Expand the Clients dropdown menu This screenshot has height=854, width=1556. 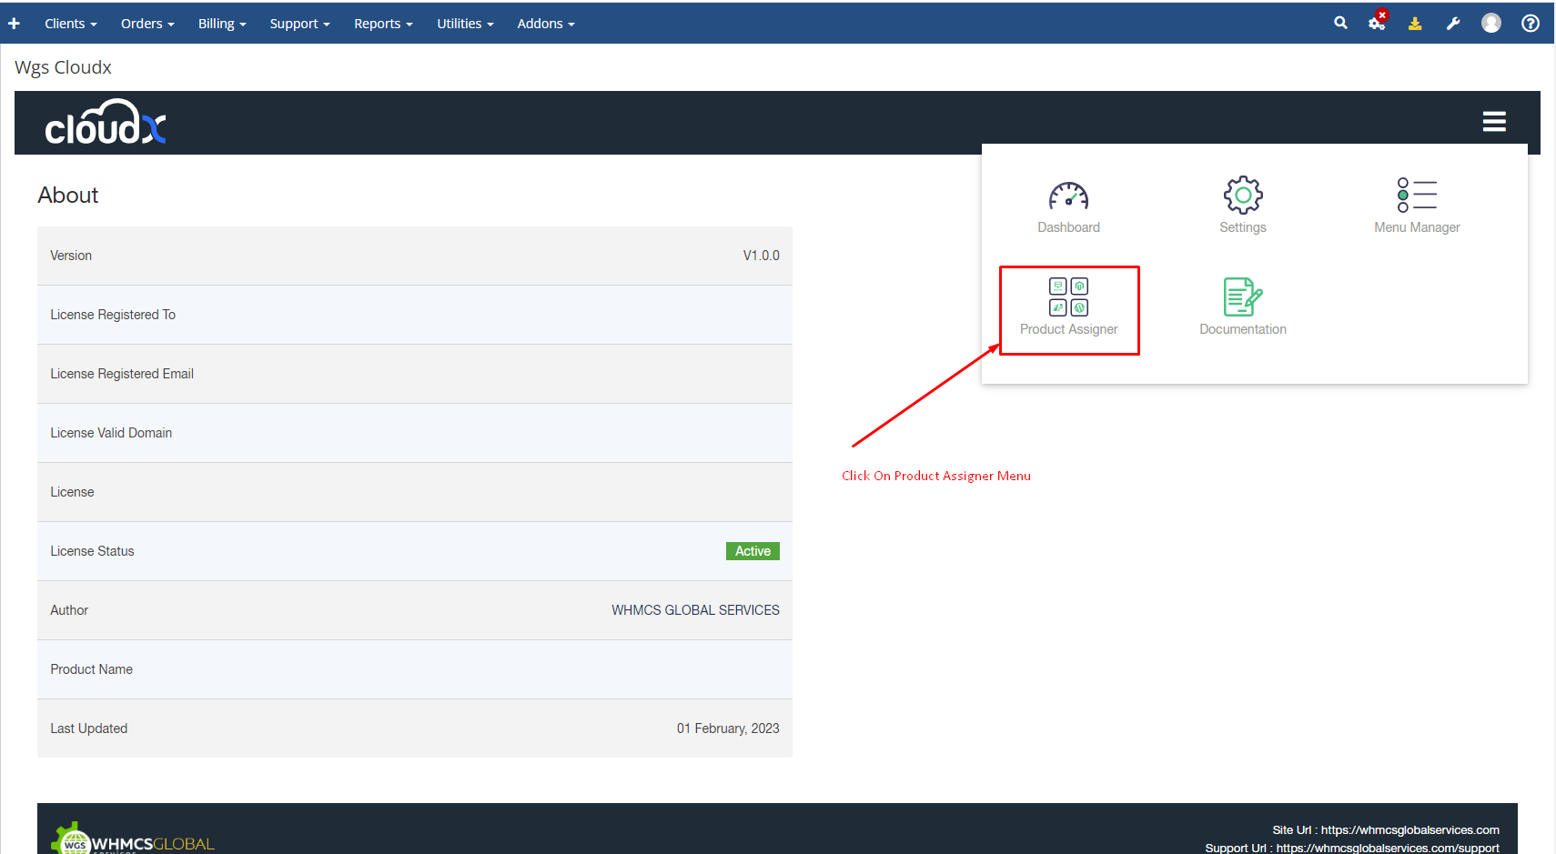[70, 24]
